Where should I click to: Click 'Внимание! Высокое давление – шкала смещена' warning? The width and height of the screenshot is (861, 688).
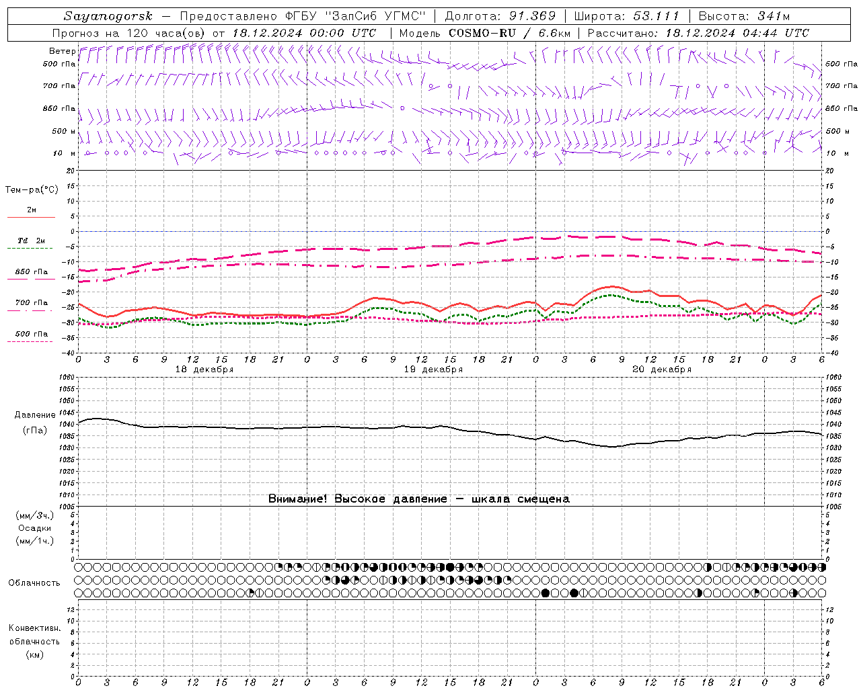(x=419, y=499)
